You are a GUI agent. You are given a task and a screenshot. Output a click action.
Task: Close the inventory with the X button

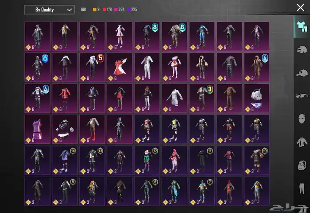300,7
